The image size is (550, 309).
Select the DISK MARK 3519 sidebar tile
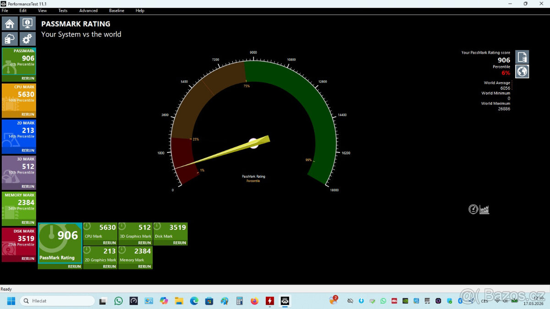click(x=19, y=242)
